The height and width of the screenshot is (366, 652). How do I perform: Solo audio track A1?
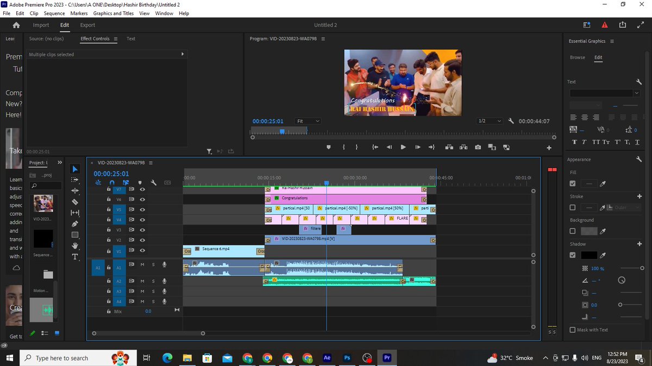pos(153,265)
